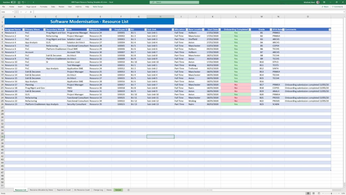Open the Comments button

click(x=338, y=6)
